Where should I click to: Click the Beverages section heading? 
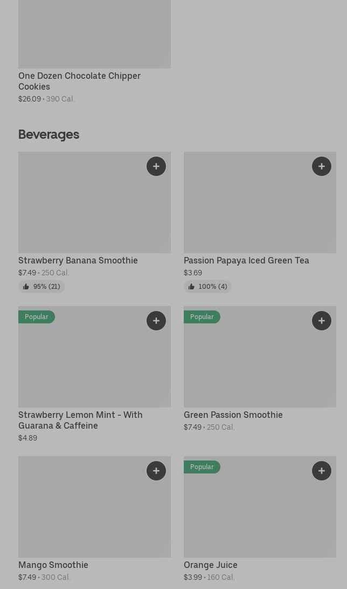click(x=49, y=134)
